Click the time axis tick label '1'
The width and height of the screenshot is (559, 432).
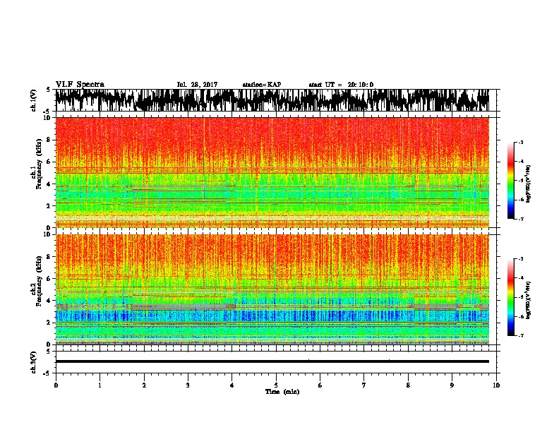[x=100, y=385]
